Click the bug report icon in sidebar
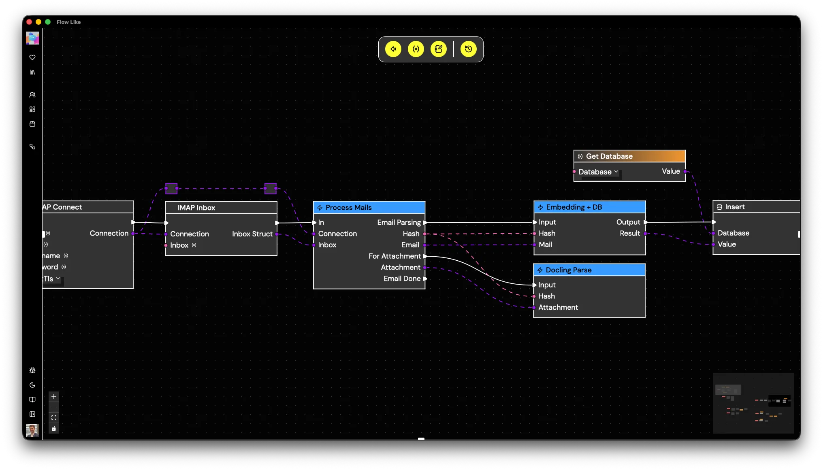Screen dimensions: 823x470 (32, 370)
